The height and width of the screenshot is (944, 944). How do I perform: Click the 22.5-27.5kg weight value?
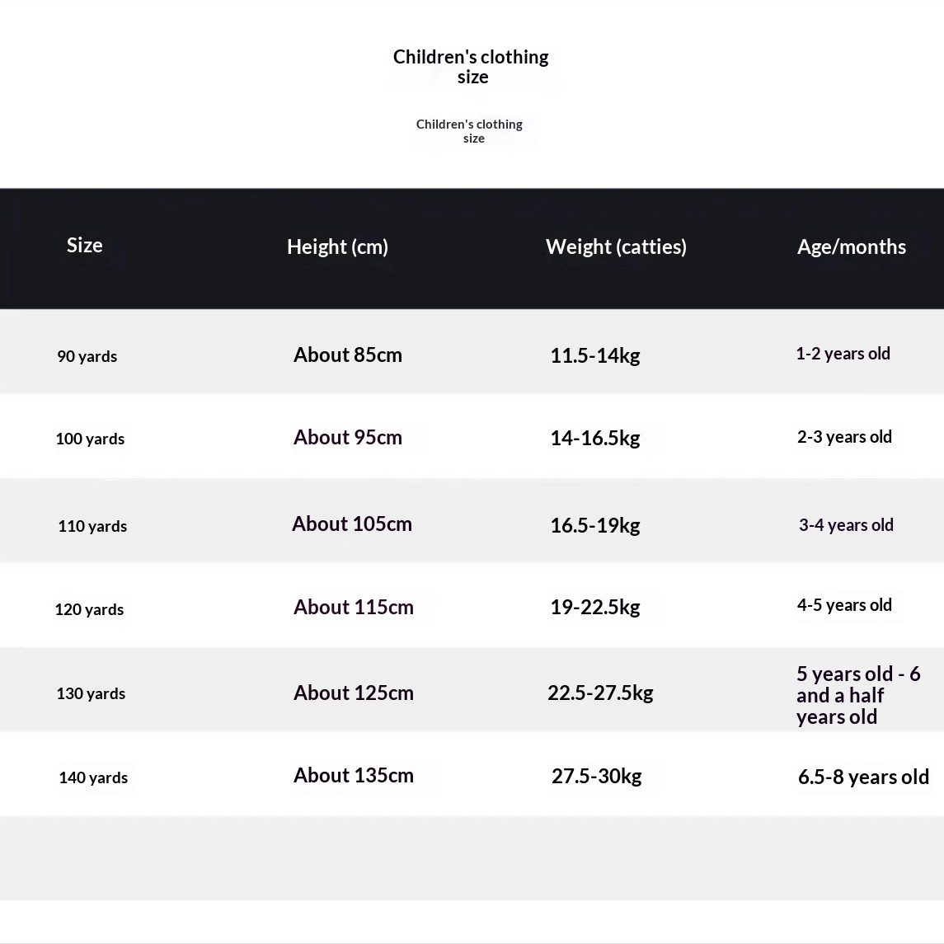tap(600, 693)
